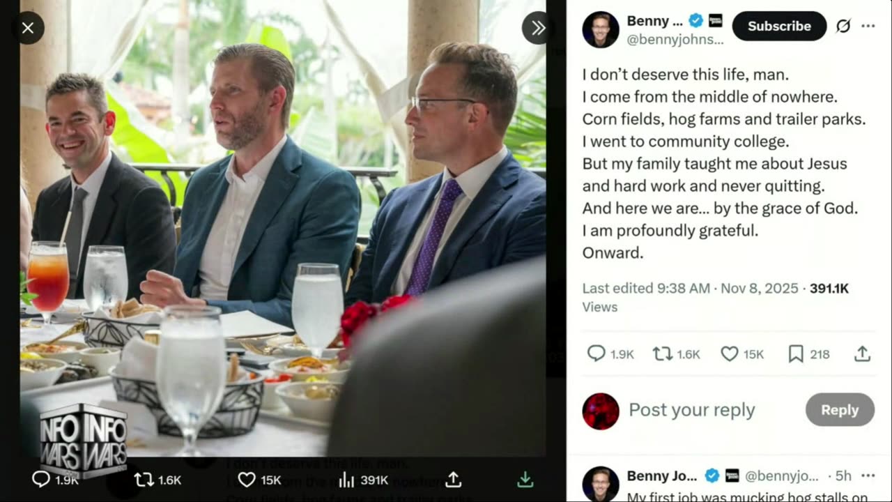Like the photo via bottom overlay heart

coord(247,480)
